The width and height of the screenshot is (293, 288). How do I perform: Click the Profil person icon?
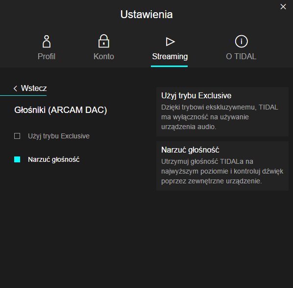(47, 42)
